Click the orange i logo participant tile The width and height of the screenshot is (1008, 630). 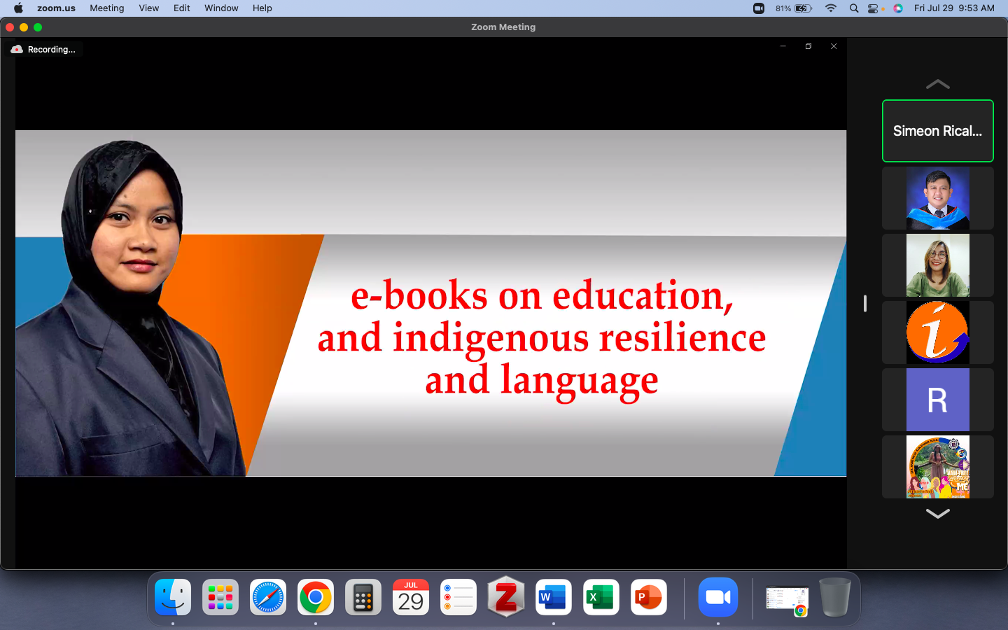point(937,332)
